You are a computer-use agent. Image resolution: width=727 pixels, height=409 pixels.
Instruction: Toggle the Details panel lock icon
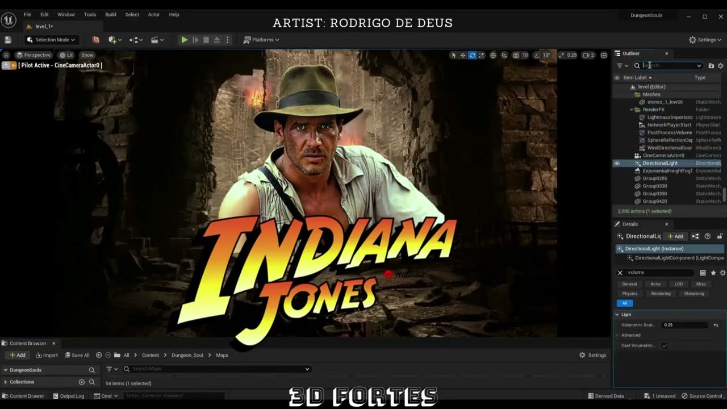(x=720, y=236)
